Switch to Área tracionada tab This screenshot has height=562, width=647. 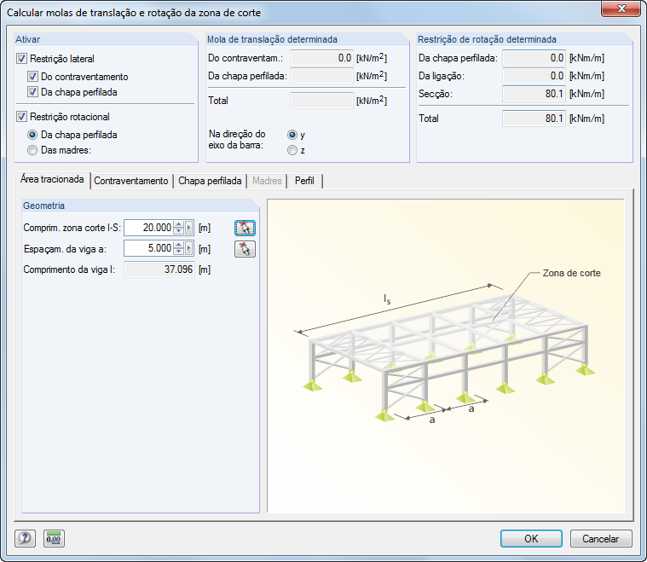tap(52, 179)
